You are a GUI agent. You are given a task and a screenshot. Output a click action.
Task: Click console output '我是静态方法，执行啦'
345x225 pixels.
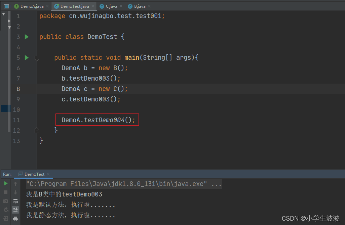[x=70, y=215]
